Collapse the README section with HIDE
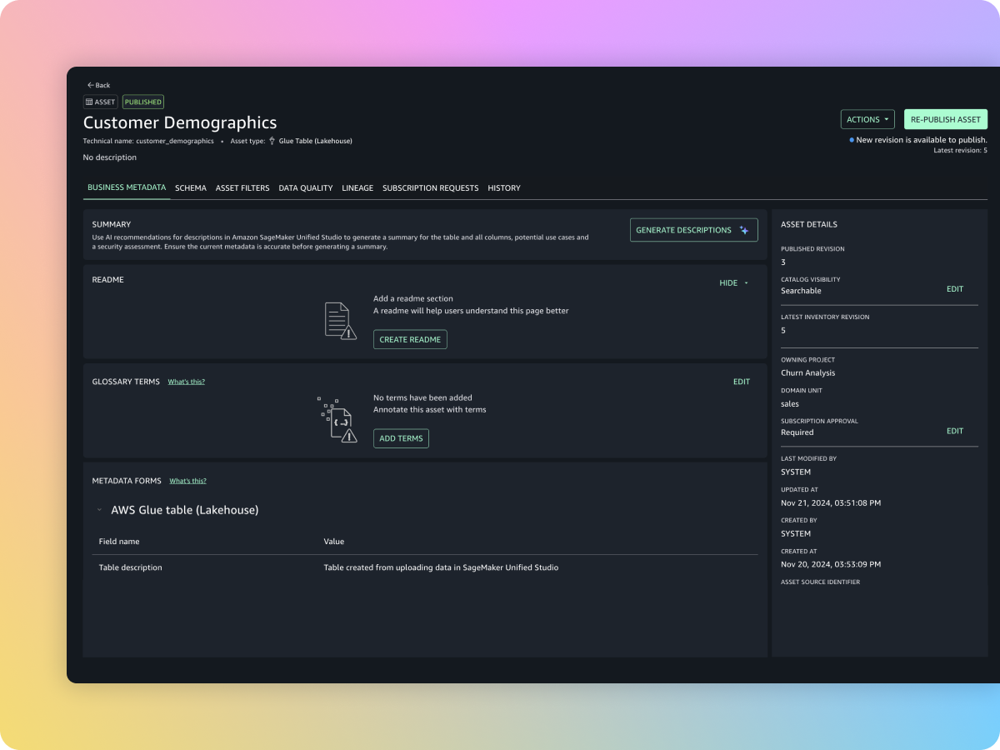Image resolution: width=1000 pixels, height=750 pixels. (x=733, y=283)
